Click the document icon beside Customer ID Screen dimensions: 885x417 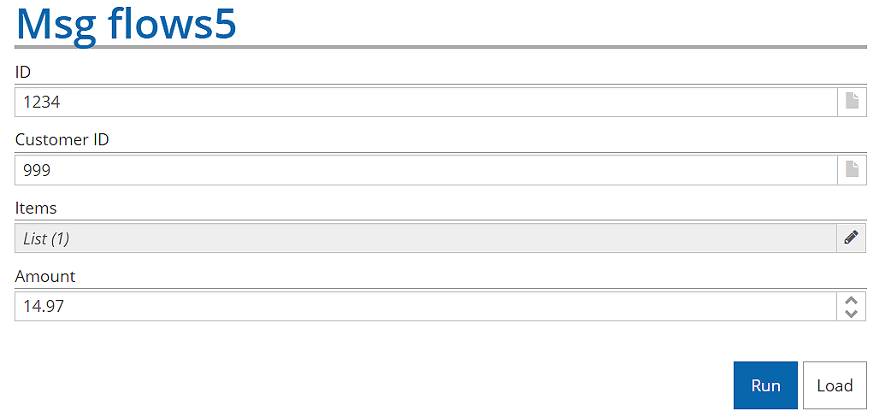pos(852,170)
